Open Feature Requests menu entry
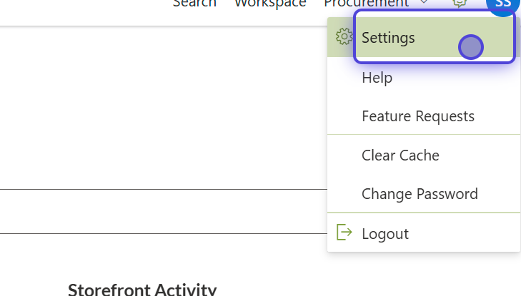 point(418,116)
